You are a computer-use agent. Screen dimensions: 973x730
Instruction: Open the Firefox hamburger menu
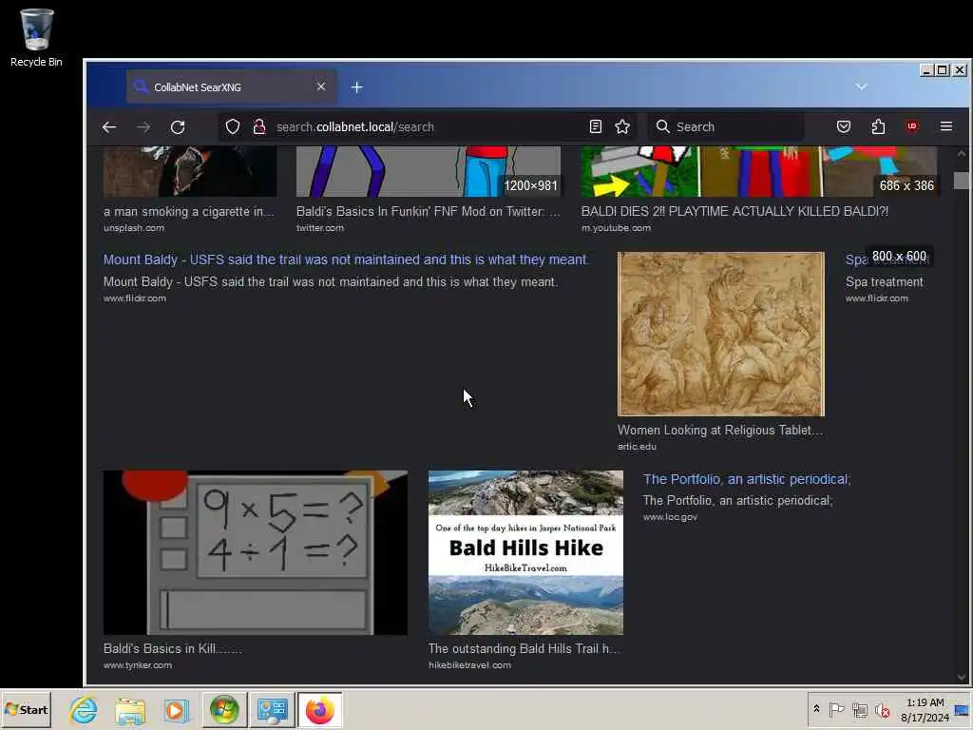click(x=945, y=126)
